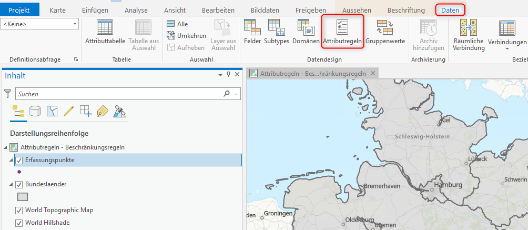
Task: Open the Verbindungen menu
Action: pos(507,35)
